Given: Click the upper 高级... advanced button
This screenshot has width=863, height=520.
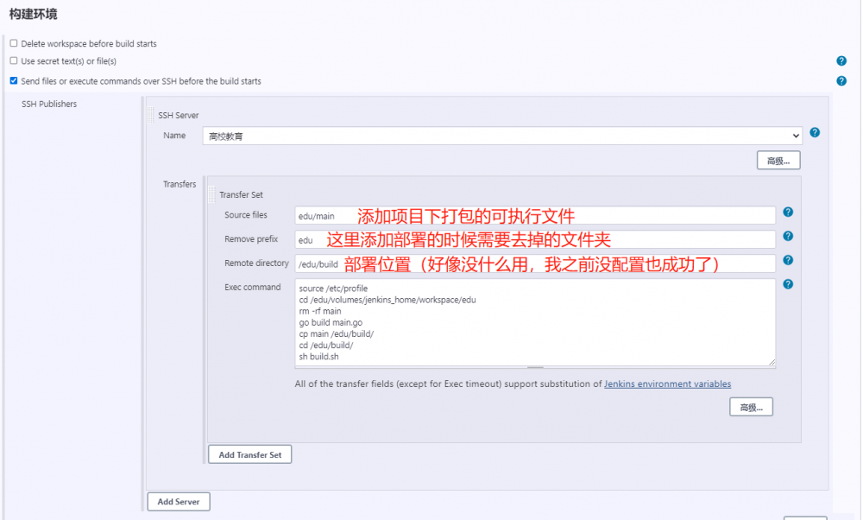Looking at the screenshot, I should (778, 160).
